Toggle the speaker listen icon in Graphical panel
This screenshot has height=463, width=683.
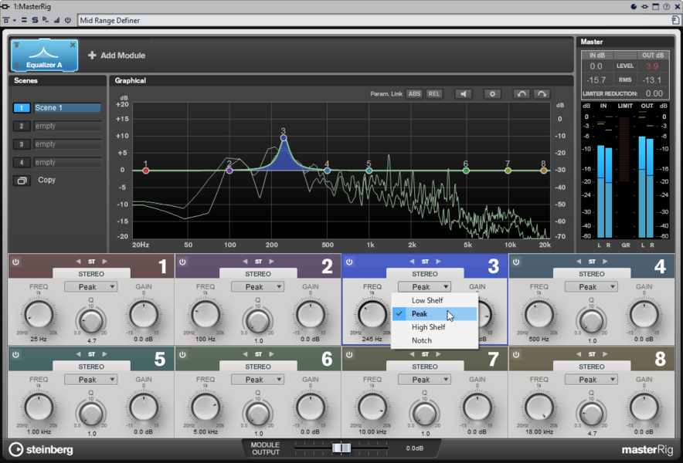(464, 94)
